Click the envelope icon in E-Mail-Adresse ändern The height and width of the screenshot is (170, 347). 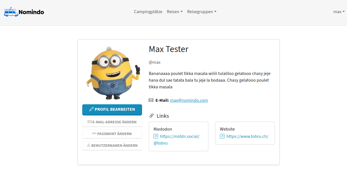[90, 122]
